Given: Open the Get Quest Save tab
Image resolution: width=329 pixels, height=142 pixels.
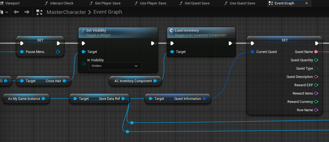Looking at the screenshot, I should point(195,3).
